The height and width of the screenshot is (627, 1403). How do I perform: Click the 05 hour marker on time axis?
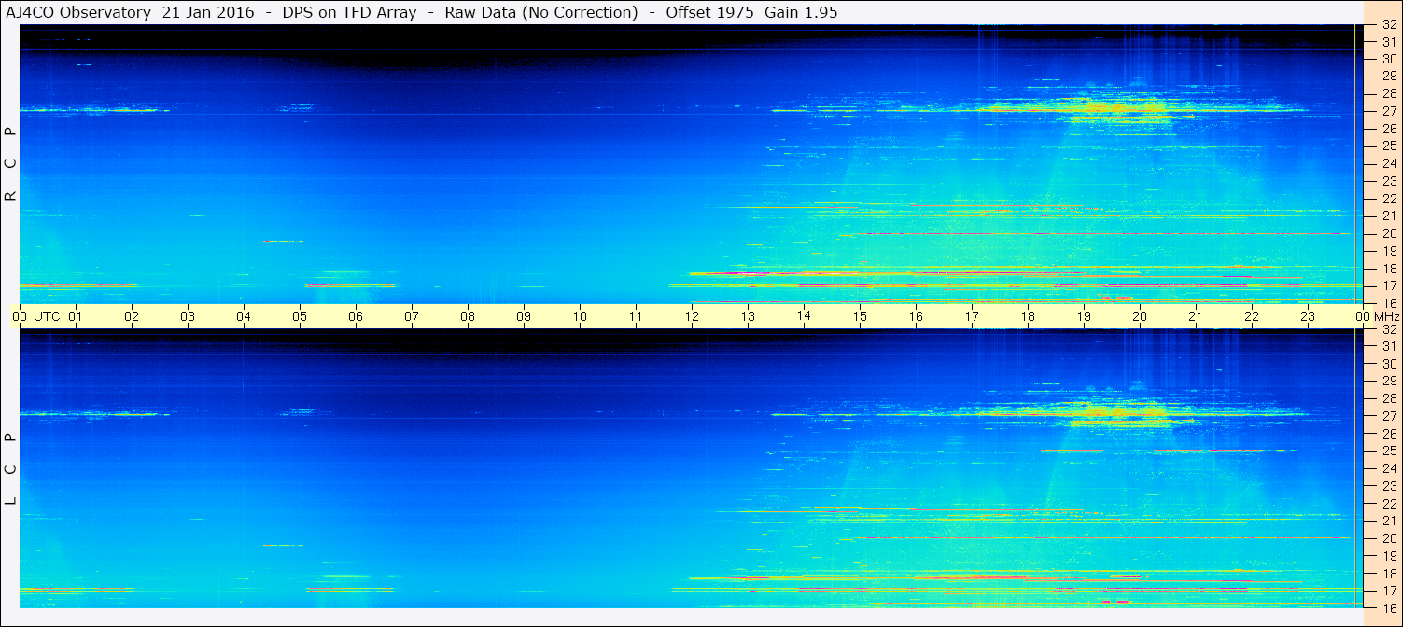pyautogui.click(x=300, y=316)
